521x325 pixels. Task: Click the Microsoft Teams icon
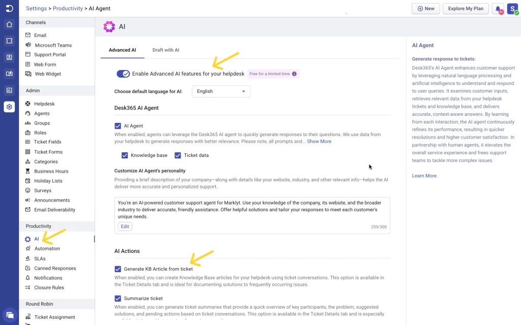pos(28,45)
